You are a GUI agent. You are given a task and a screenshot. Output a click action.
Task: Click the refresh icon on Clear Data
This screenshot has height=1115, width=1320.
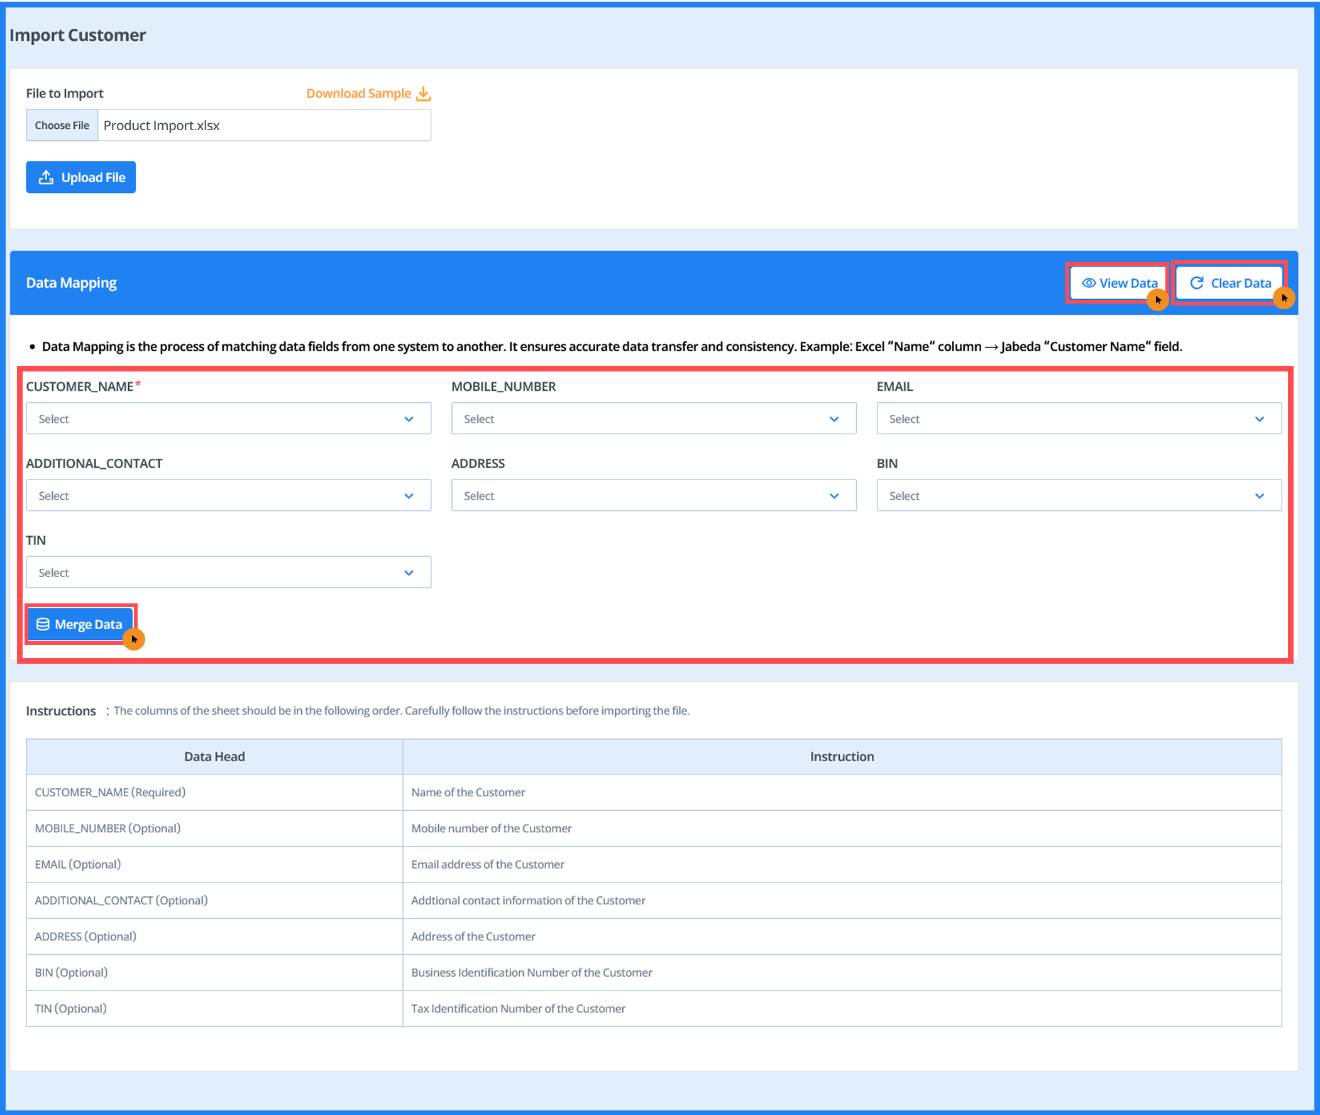pos(1196,283)
